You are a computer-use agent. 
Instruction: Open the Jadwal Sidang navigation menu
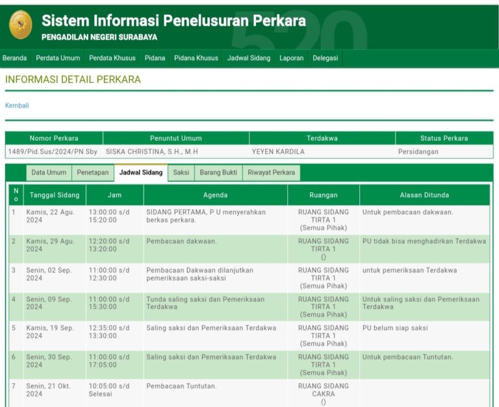[249, 58]
